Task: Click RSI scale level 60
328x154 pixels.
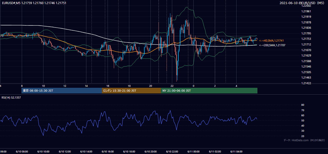Action: pos(303,115)
